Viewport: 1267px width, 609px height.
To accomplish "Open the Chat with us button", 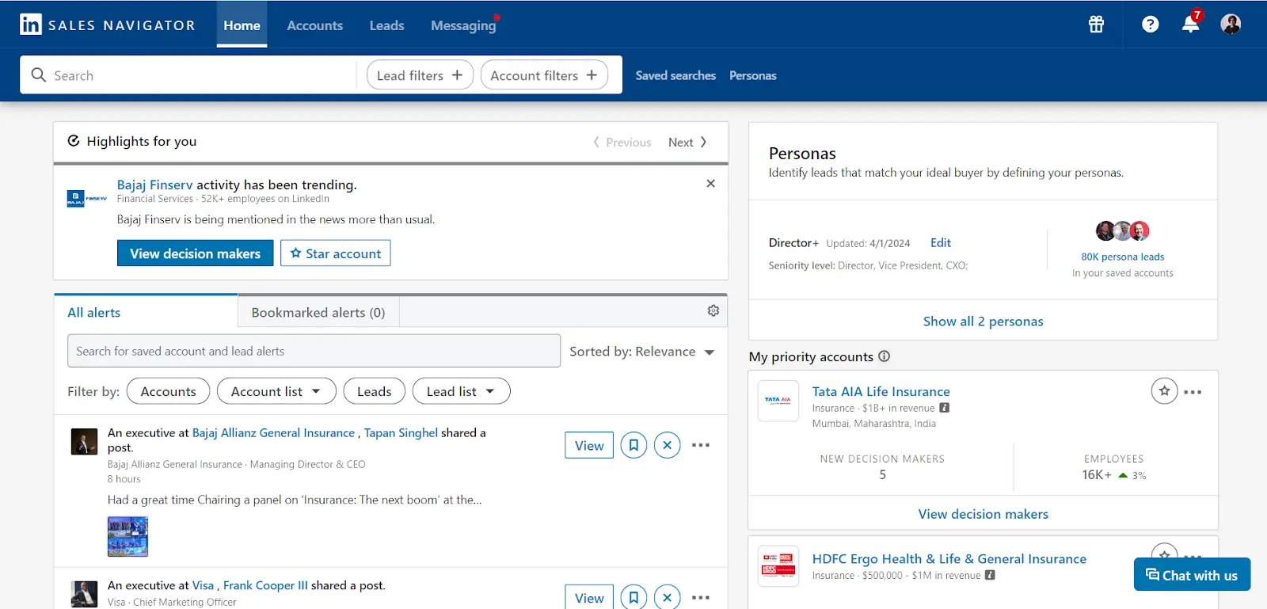I will 1192,574.
